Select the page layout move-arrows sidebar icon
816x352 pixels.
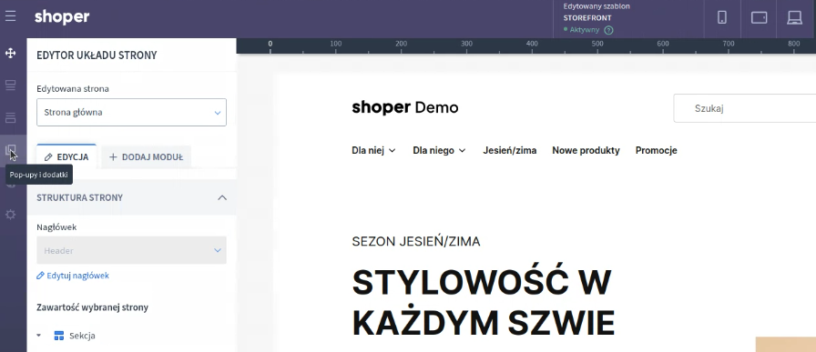(10, 53)
